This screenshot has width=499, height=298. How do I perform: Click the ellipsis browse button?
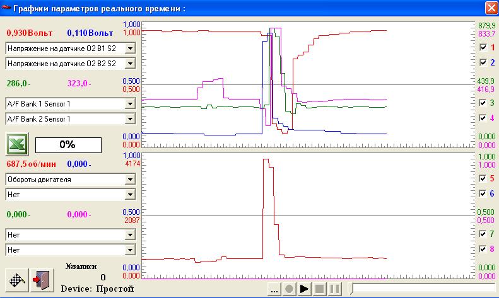click(273, 290)
